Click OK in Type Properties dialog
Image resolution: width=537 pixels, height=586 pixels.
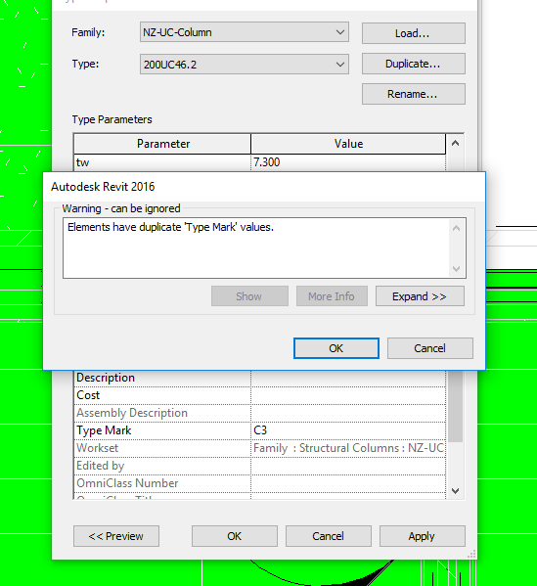235,536
